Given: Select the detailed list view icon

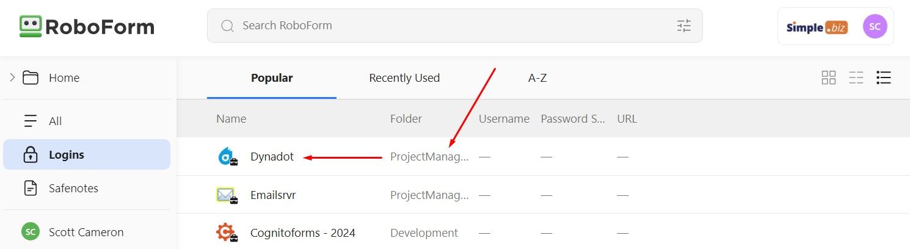Looking at the screenshot, I should (883, 78).
